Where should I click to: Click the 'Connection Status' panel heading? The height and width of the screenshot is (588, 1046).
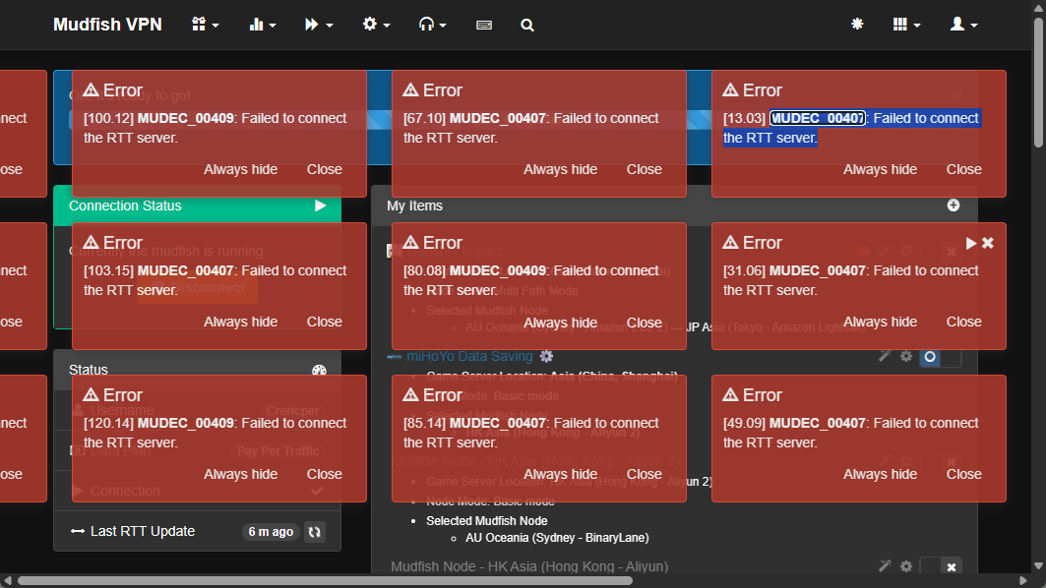(125, 206)
